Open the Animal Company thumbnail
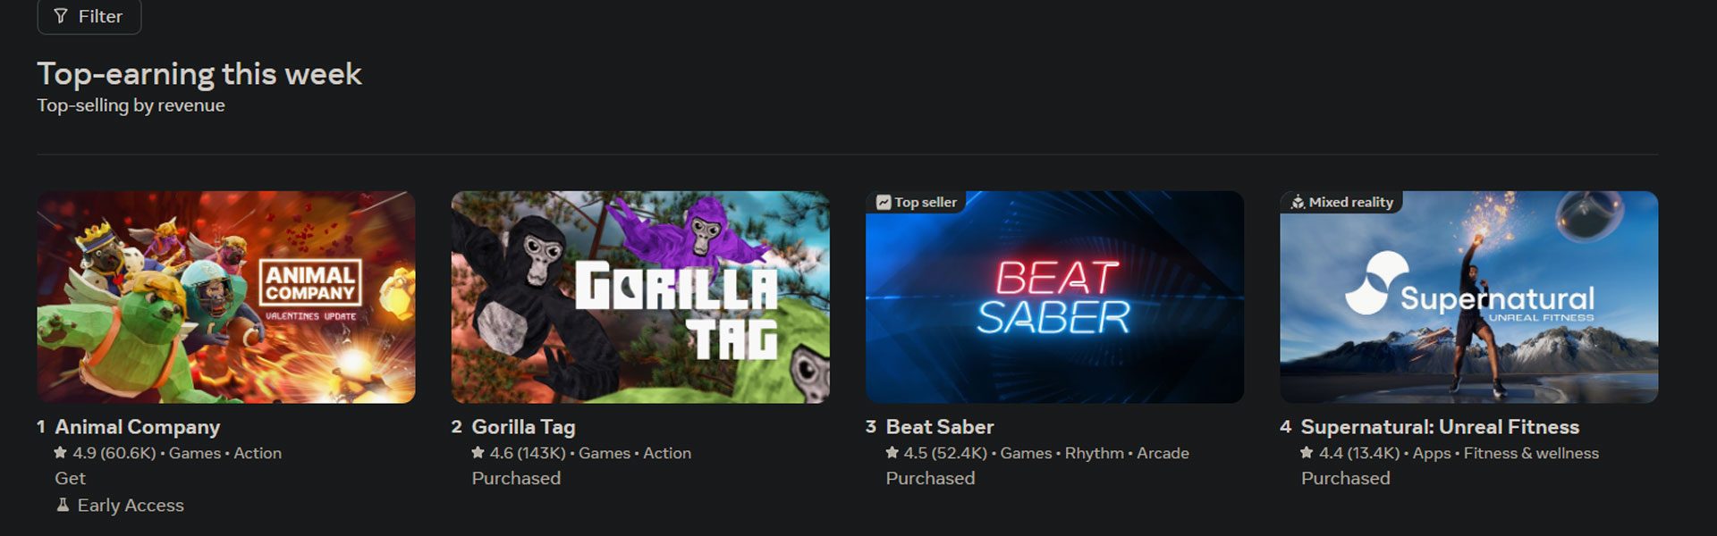Image resolution: width=1717 pixels, height=536 pixels. (x=226, y=297)
